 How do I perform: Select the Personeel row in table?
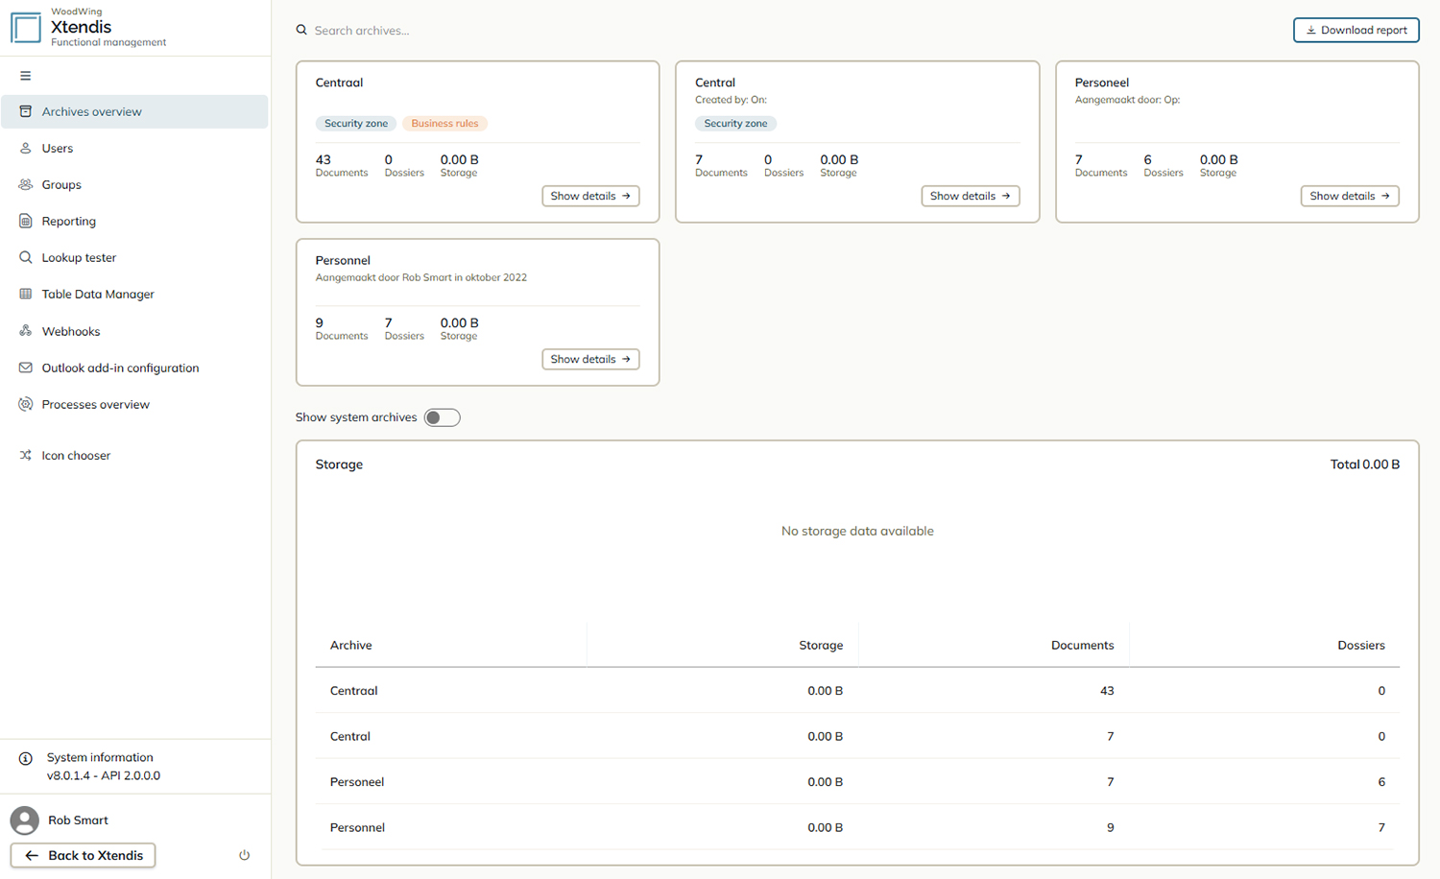point(857,781)
